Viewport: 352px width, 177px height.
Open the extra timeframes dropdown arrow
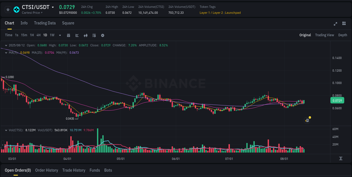[x=59, y=35]
